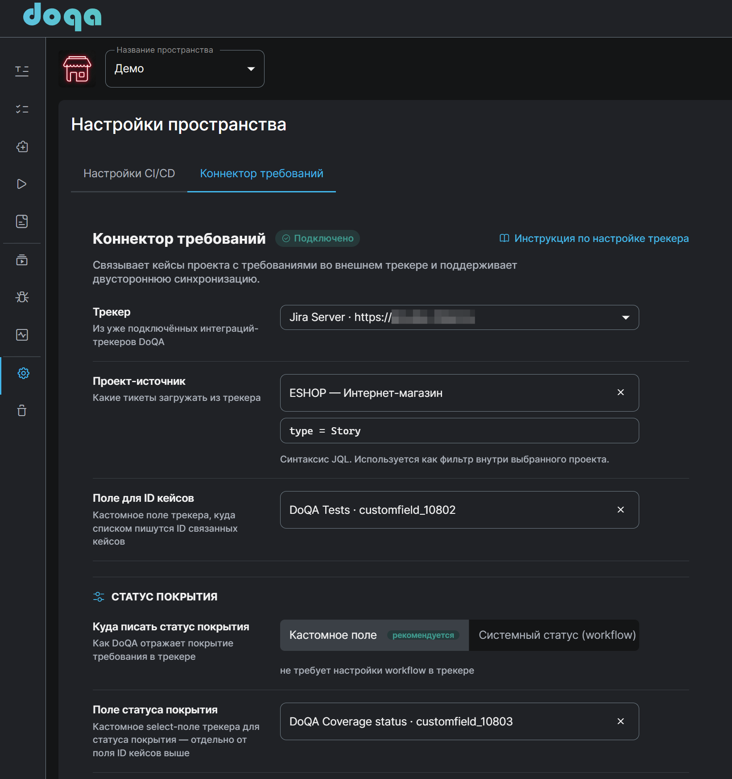Clear the ESHOP project selection

pos(620,392)
